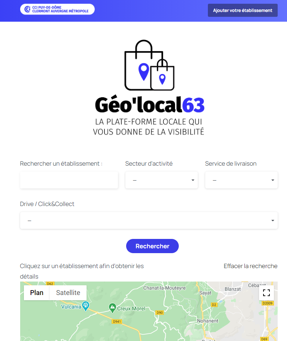Click the Vulcania map marker
287x341 pixels.
[x=86, y=306]
